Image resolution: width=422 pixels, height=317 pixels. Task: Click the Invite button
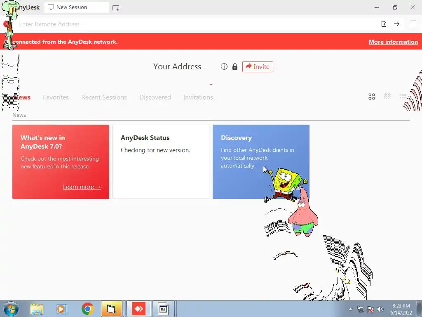coord(258,66)
